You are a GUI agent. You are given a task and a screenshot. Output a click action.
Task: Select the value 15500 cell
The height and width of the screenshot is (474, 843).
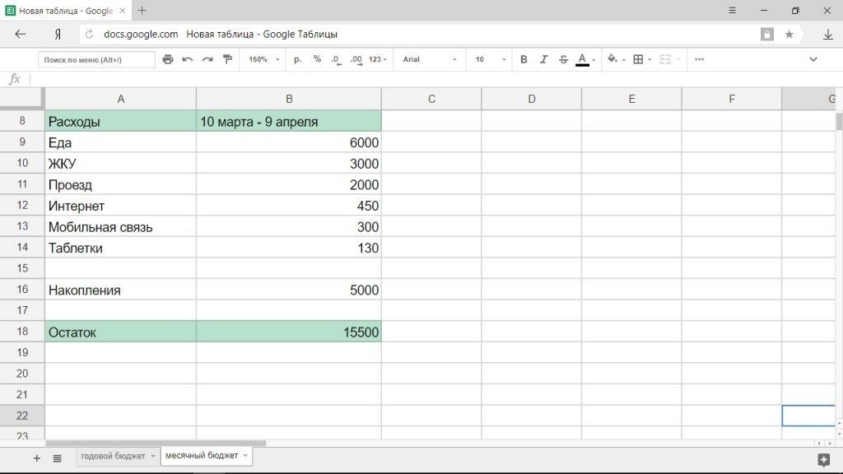pos(289,332)
